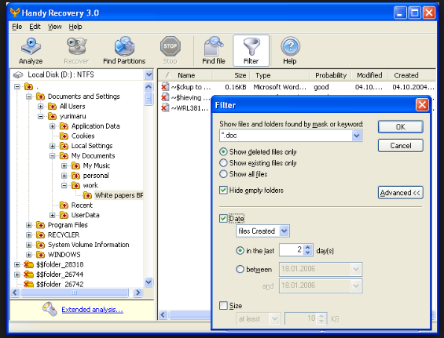Click the Filter funnel icon
Screen dimensions: 444x338
(x=251, y=46)
